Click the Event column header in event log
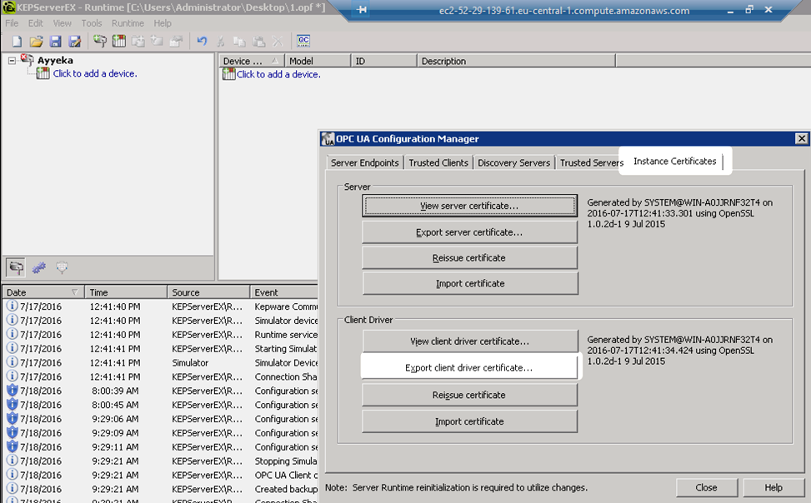 [284, 292]
